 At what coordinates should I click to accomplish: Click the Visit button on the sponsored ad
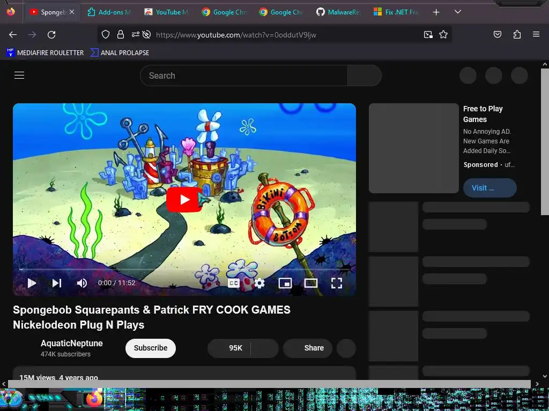490,188
